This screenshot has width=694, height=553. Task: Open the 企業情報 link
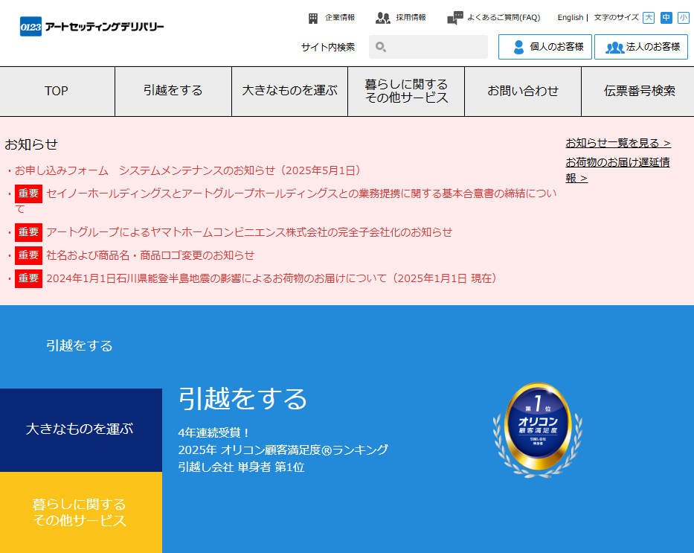click(x=340, y=18)
